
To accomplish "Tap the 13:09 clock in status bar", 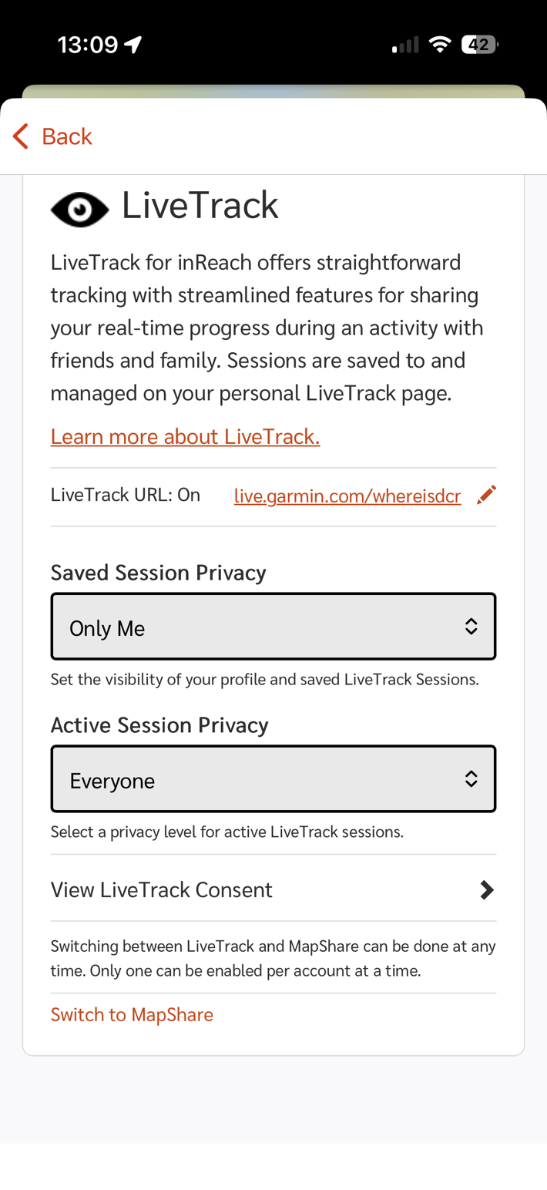I will click(87, 45).
